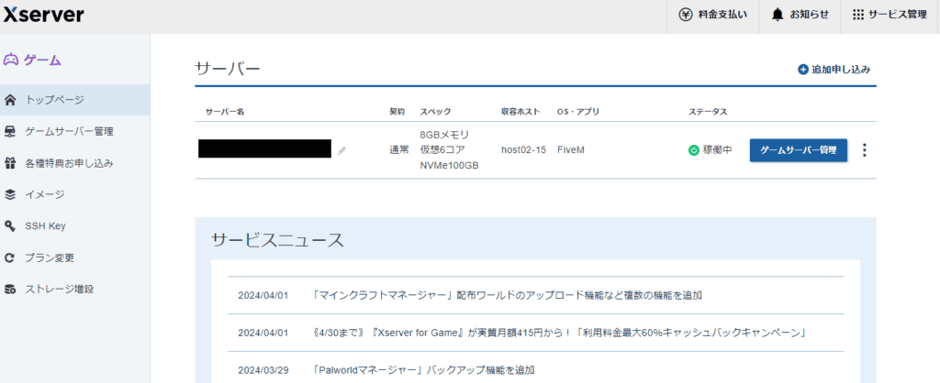Click the storage icon beside ストレージ増設
This screenshot has height=383, width=940.
[x=9, y=289]
